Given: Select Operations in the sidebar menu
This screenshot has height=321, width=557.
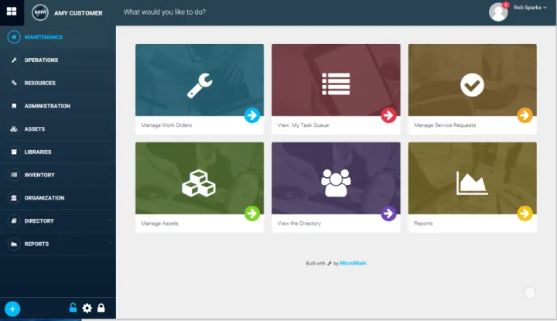Looking at the screenshot, I should [41, 60].
